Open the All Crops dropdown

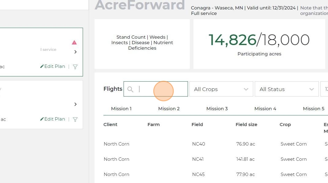[x=221, y=89]
